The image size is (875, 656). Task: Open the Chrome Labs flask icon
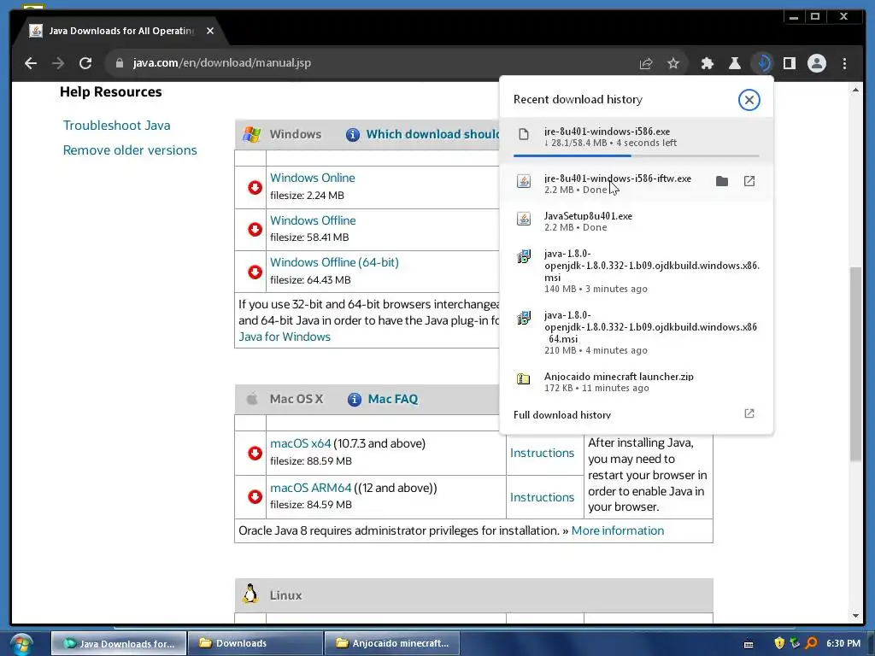(734, 63)
